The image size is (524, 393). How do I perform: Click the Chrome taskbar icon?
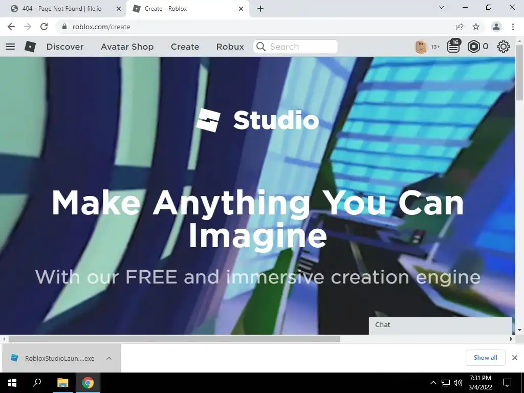click(x=88, y=383)
